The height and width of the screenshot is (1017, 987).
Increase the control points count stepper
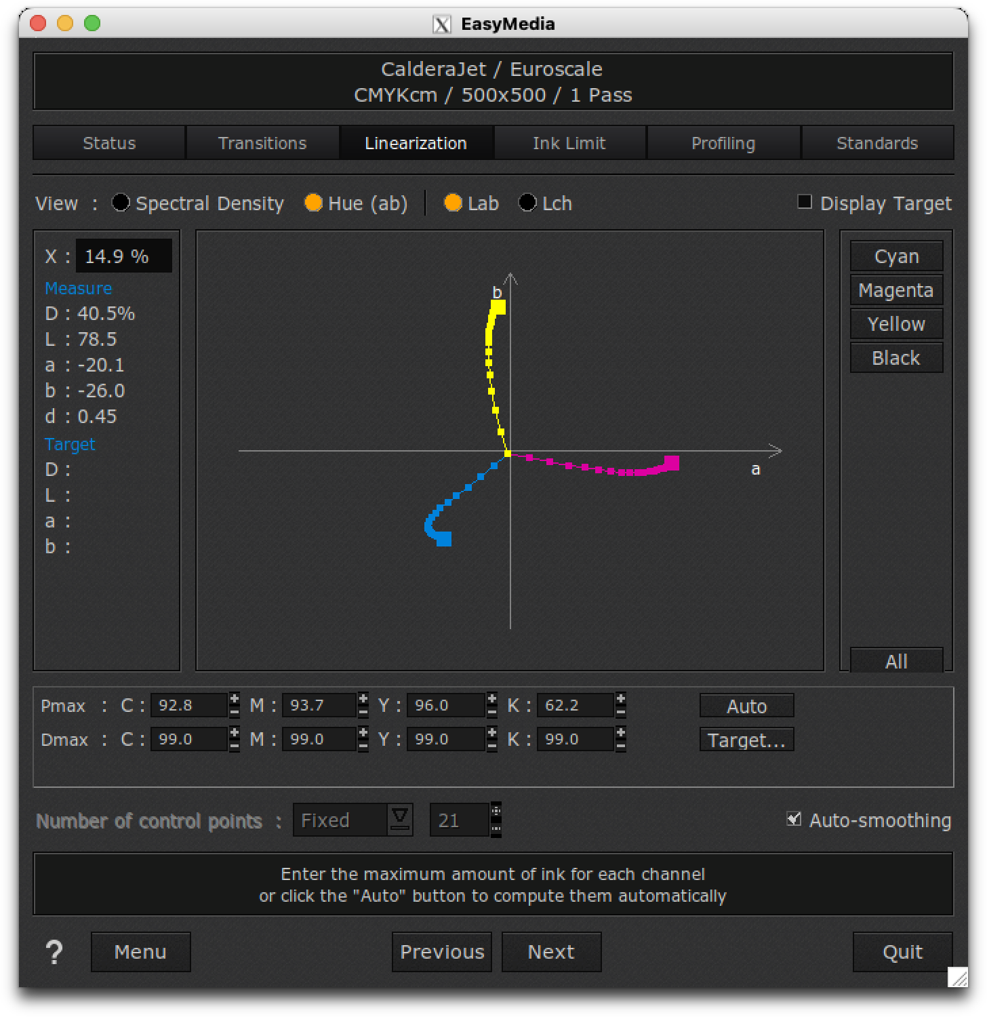pos(496,812)
